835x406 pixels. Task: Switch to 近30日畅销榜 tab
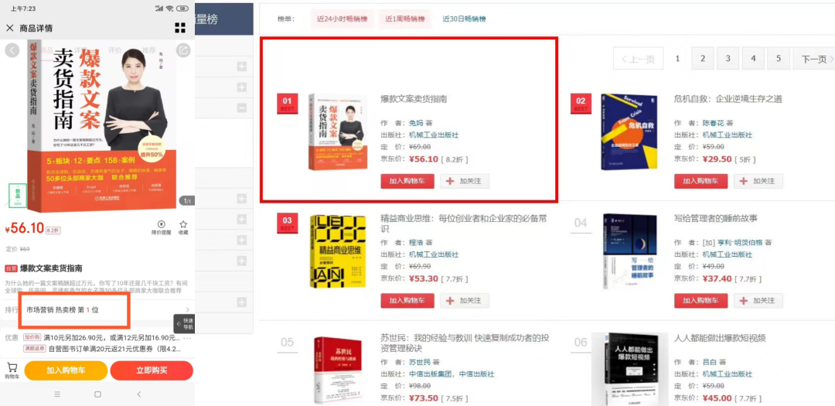(465, 19)
